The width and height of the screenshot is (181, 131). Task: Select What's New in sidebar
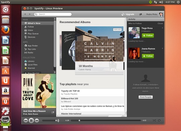(x=38, y=23)
